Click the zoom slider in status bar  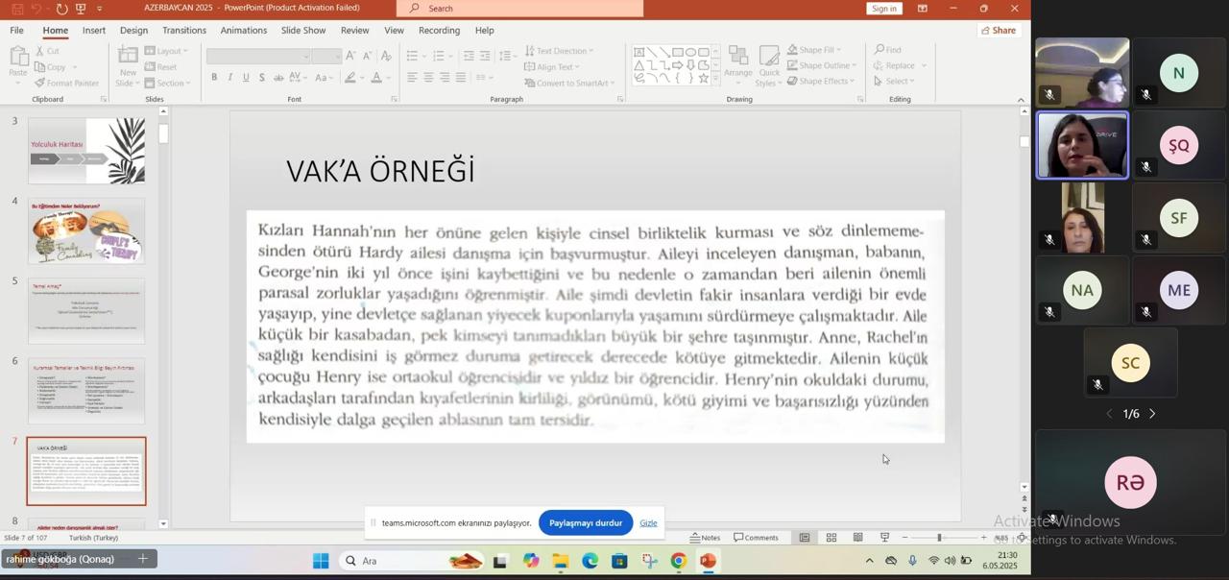click(940, 538)
